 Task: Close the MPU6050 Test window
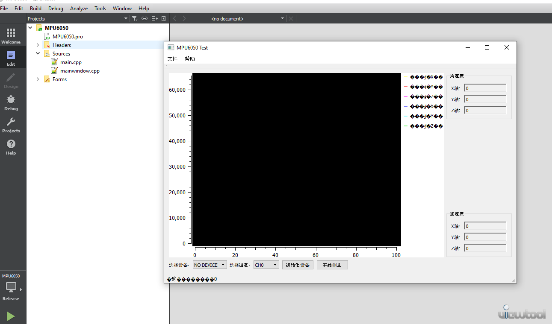pyautogui.click(x=506, y=47)
